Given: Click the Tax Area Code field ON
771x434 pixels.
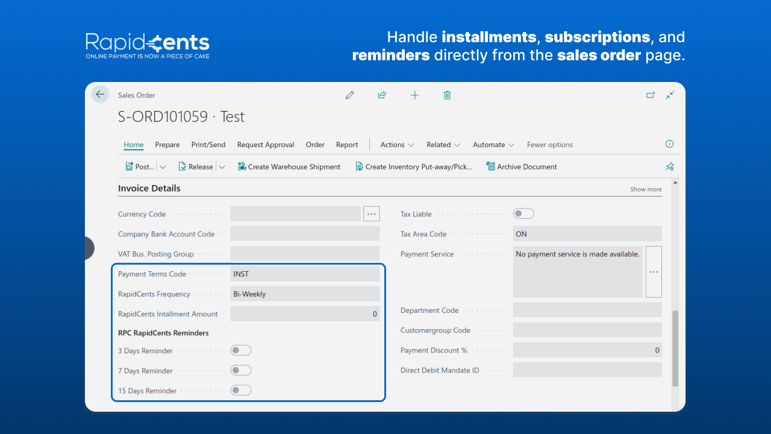Looking at the screenshot, I should [587, 234].
